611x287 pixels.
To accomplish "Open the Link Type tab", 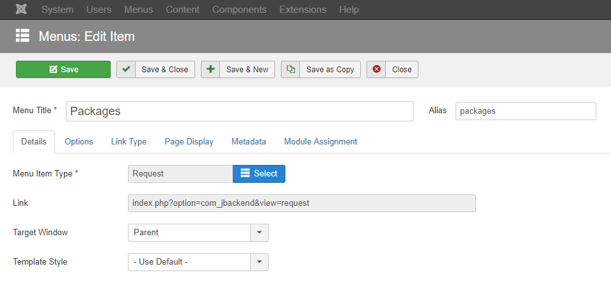I will (x=129, y=142).
